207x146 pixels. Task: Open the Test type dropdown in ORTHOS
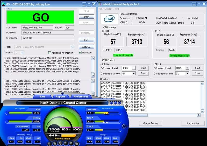pyautogui.click(x=72, y=47)
